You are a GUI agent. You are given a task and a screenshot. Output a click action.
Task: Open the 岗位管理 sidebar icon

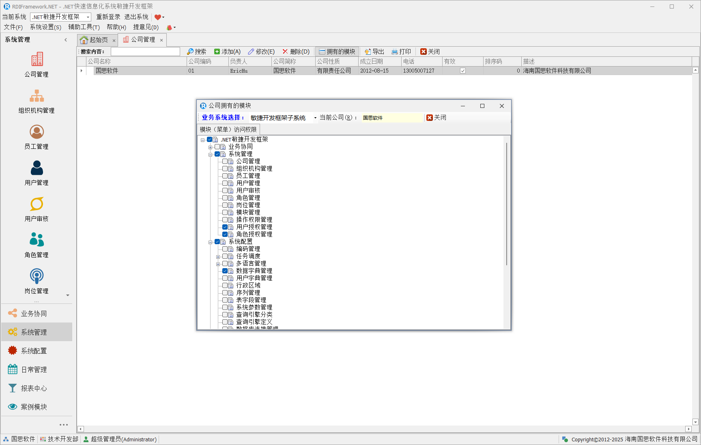[37, 276]
